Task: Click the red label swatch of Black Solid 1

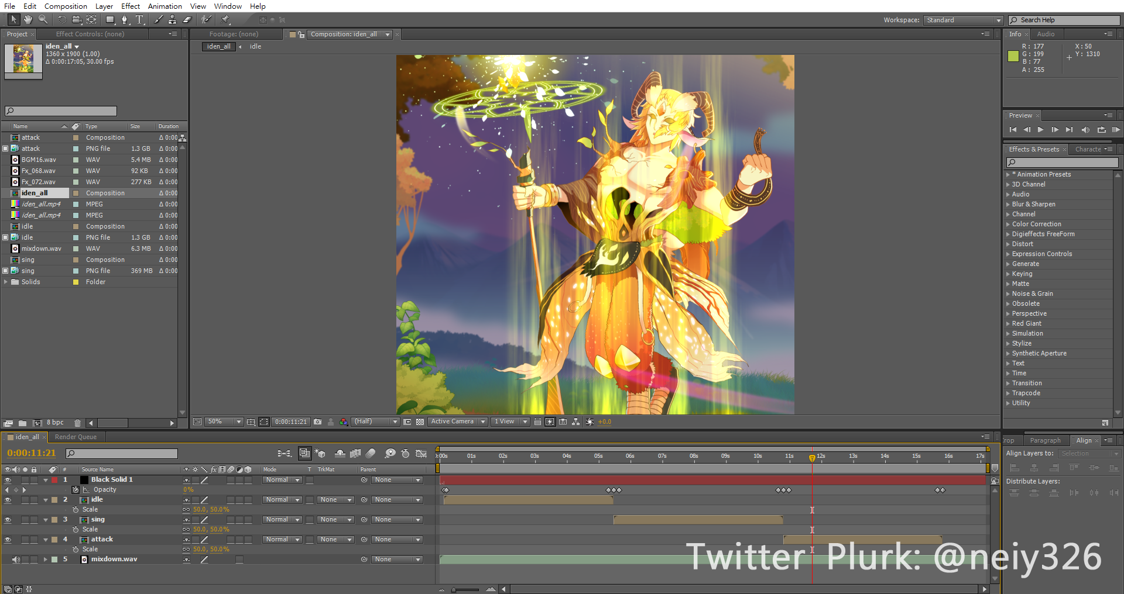Action: pyautogui.click(x=54, y=480)
